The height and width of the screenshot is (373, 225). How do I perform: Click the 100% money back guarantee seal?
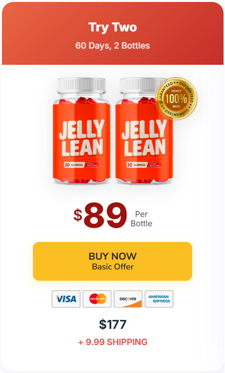(176, 98)
